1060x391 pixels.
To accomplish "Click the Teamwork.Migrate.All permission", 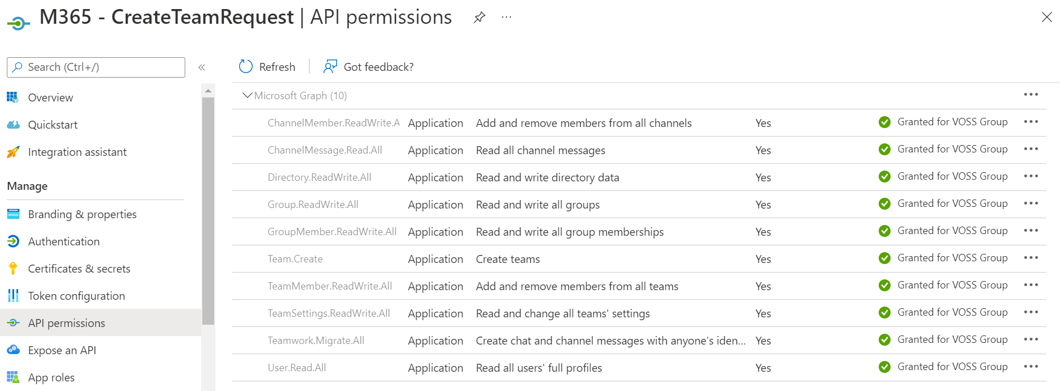I will pos(316,341).
